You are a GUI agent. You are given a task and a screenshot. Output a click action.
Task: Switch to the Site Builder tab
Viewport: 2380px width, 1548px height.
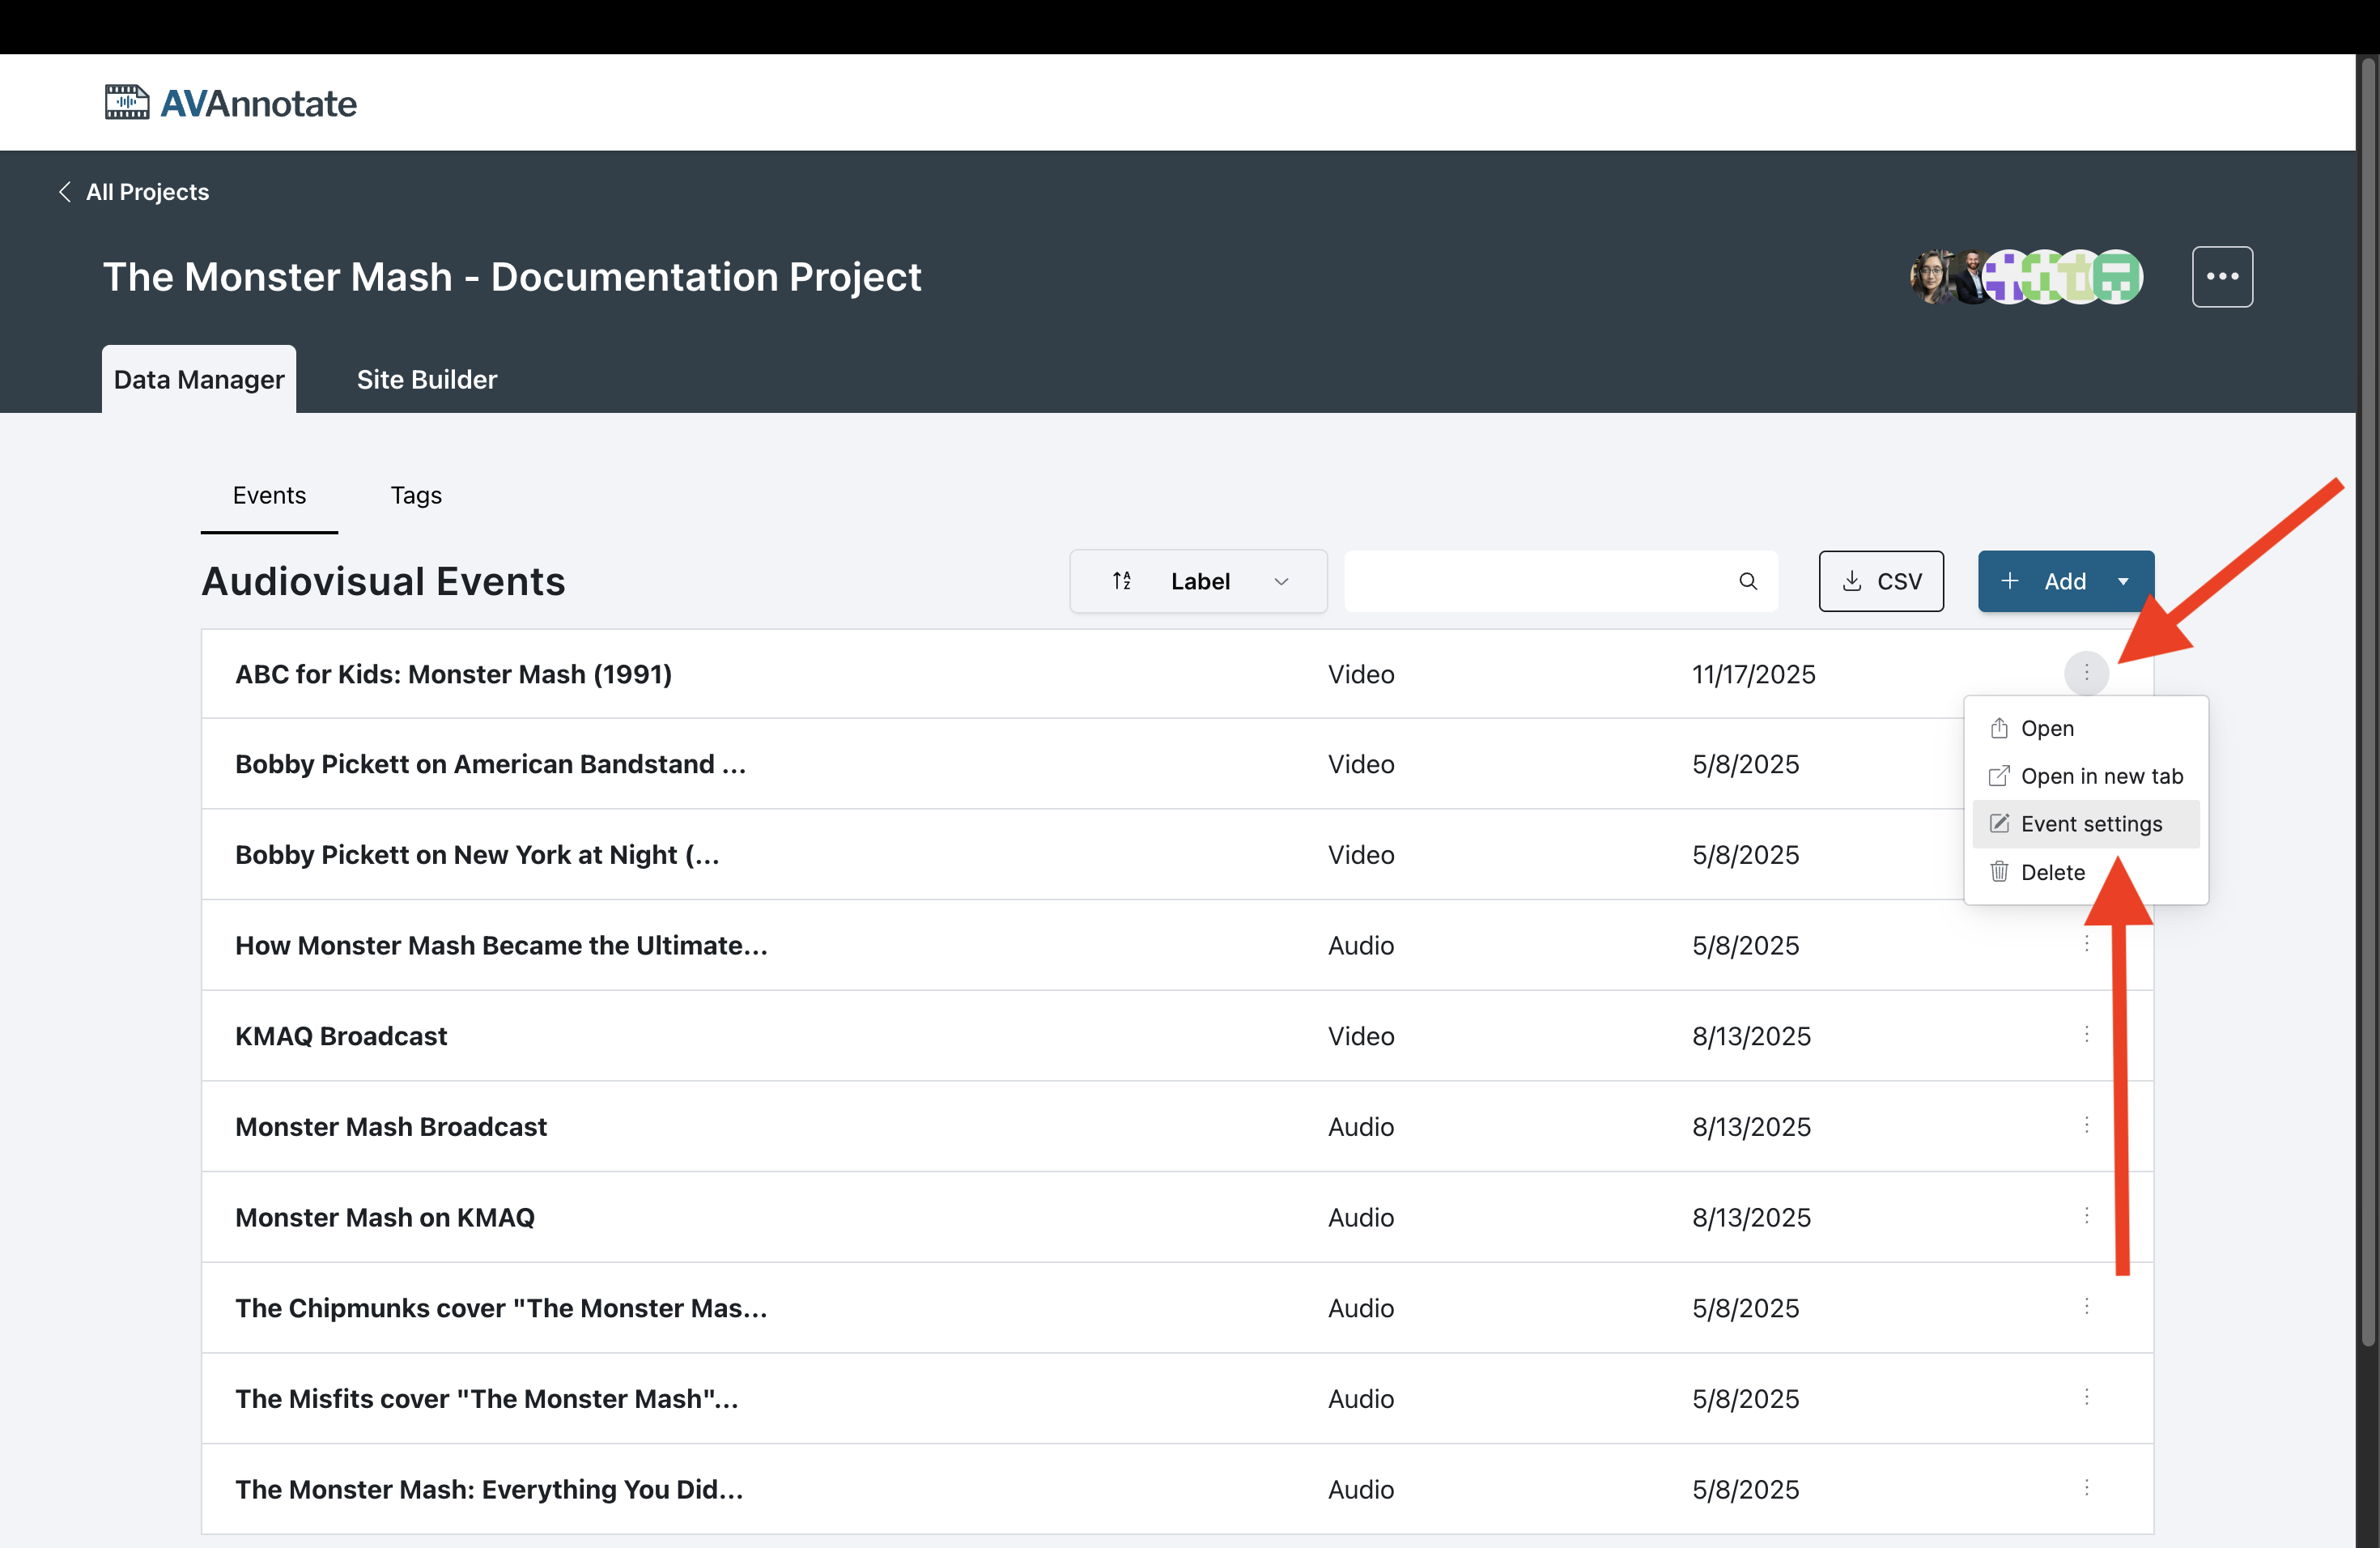point(427,380)
